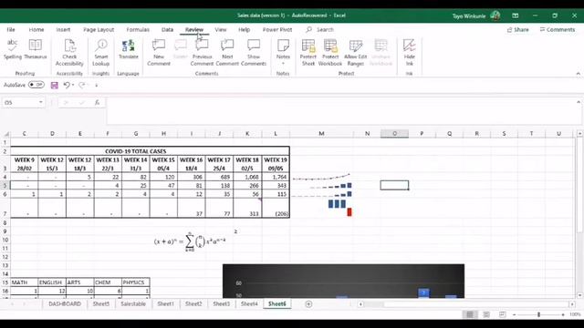Click Check Accessibility icon
Screen dimensions: 584x328
tap(69, 53)
